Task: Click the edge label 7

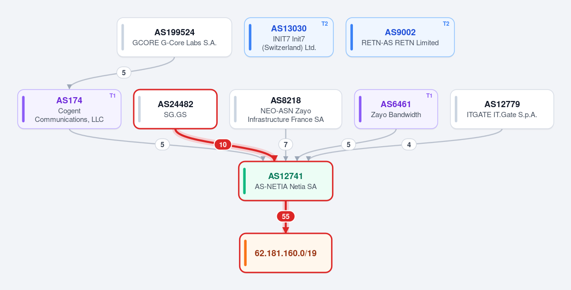Action: 286,145
